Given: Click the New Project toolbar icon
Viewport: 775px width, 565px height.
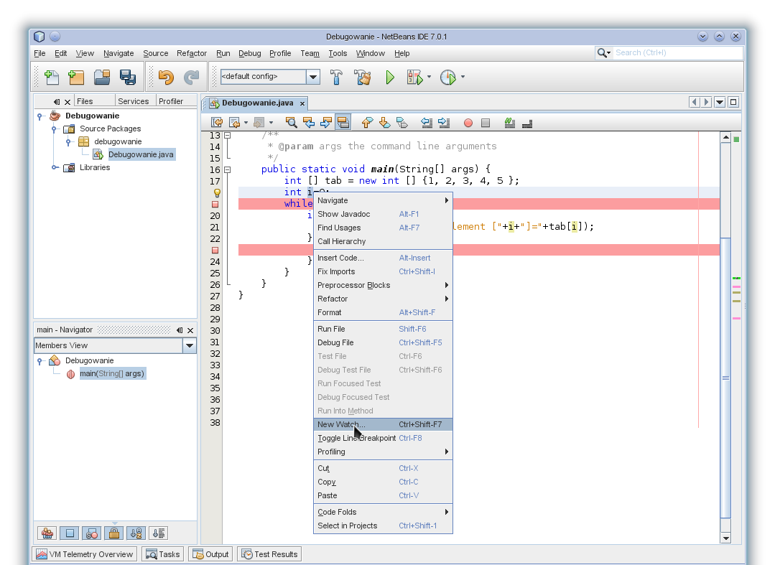Looking at the screenshot, I should pyautogui.click(x=76, y=77).
